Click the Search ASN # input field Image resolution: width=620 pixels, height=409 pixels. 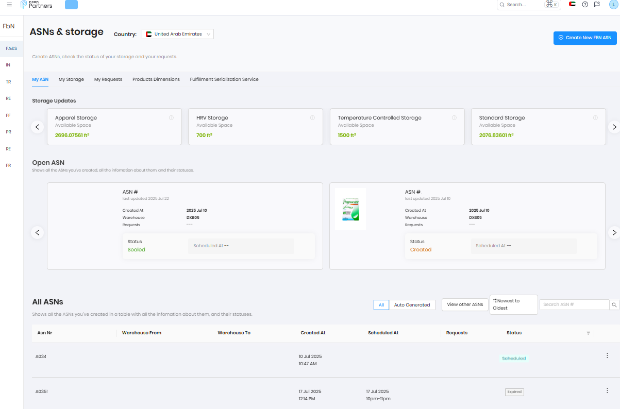tap(574, 305)
